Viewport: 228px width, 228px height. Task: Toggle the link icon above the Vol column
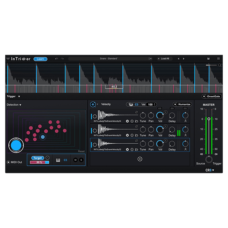tap(160, 108)
